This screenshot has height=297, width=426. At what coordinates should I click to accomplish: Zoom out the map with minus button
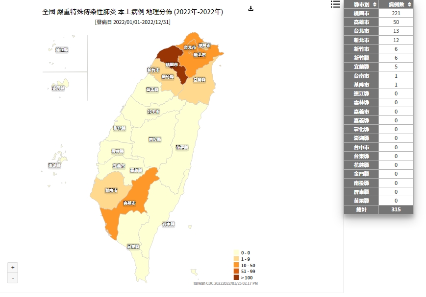pyautogui.click(x=13, y=278)
